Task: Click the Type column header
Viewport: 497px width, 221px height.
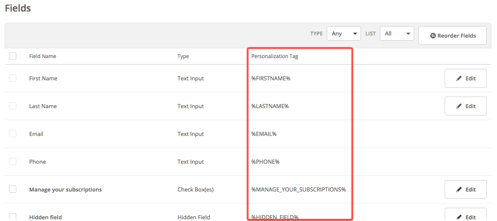Action: pos(183,56)
